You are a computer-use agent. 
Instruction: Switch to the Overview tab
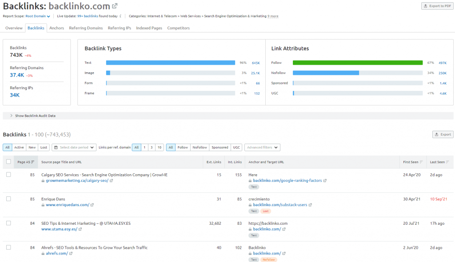point(14,28)
